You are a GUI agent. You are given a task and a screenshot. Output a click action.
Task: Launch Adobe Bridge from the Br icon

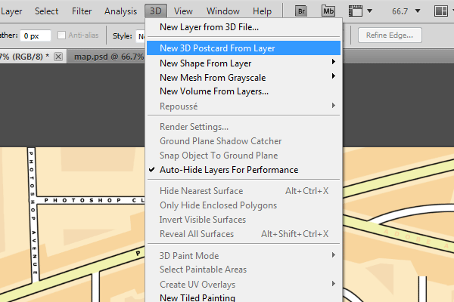[x=301, y=11]
